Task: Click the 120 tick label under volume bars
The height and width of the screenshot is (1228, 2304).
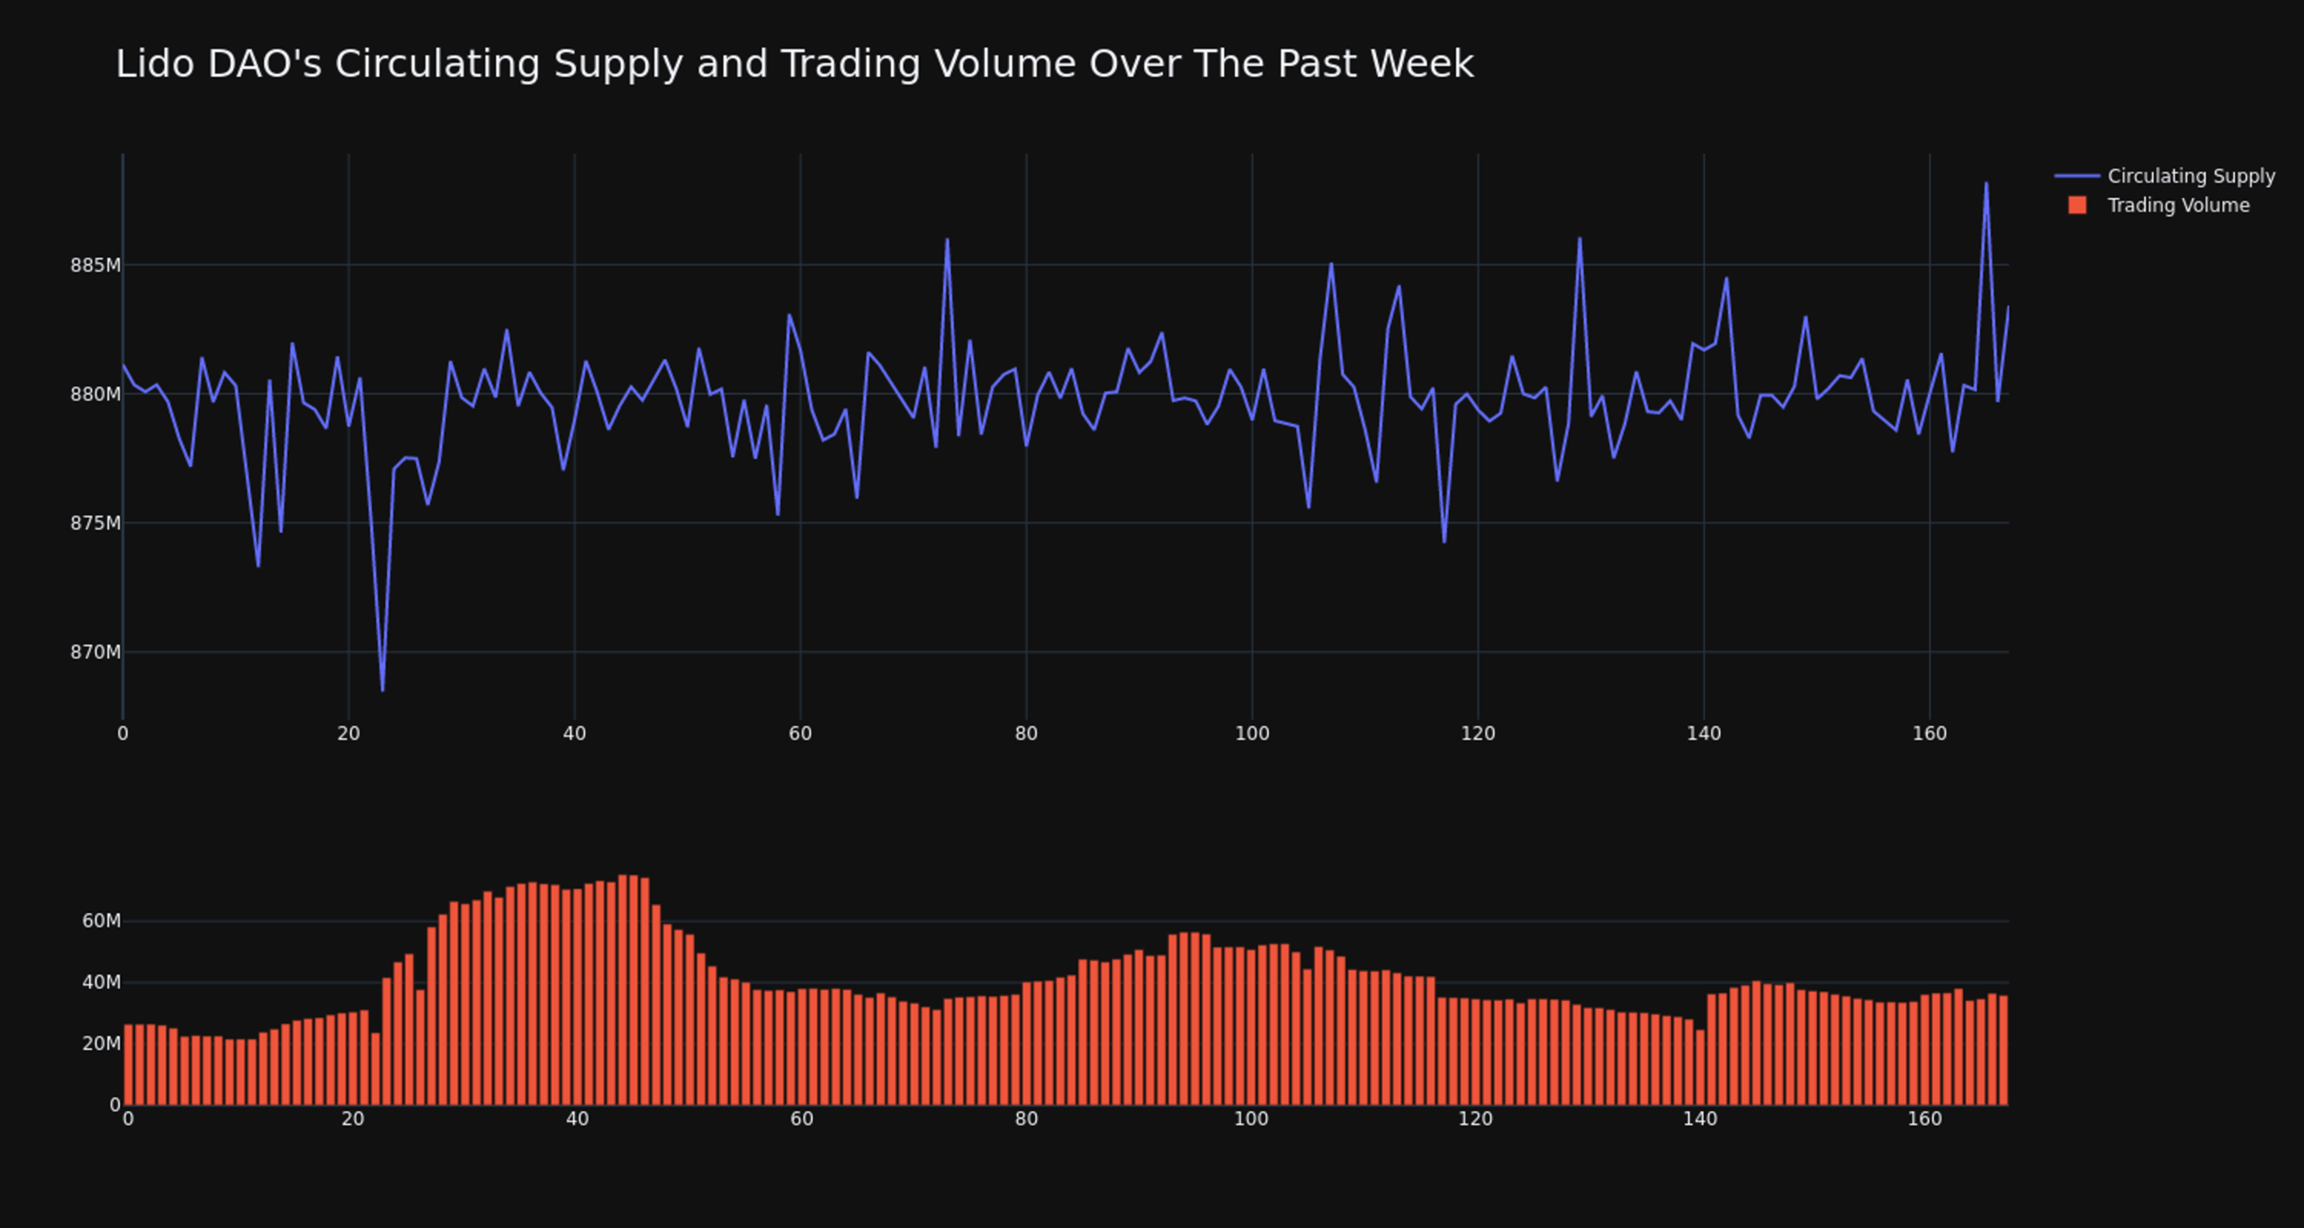Action: point(1475,1119)
